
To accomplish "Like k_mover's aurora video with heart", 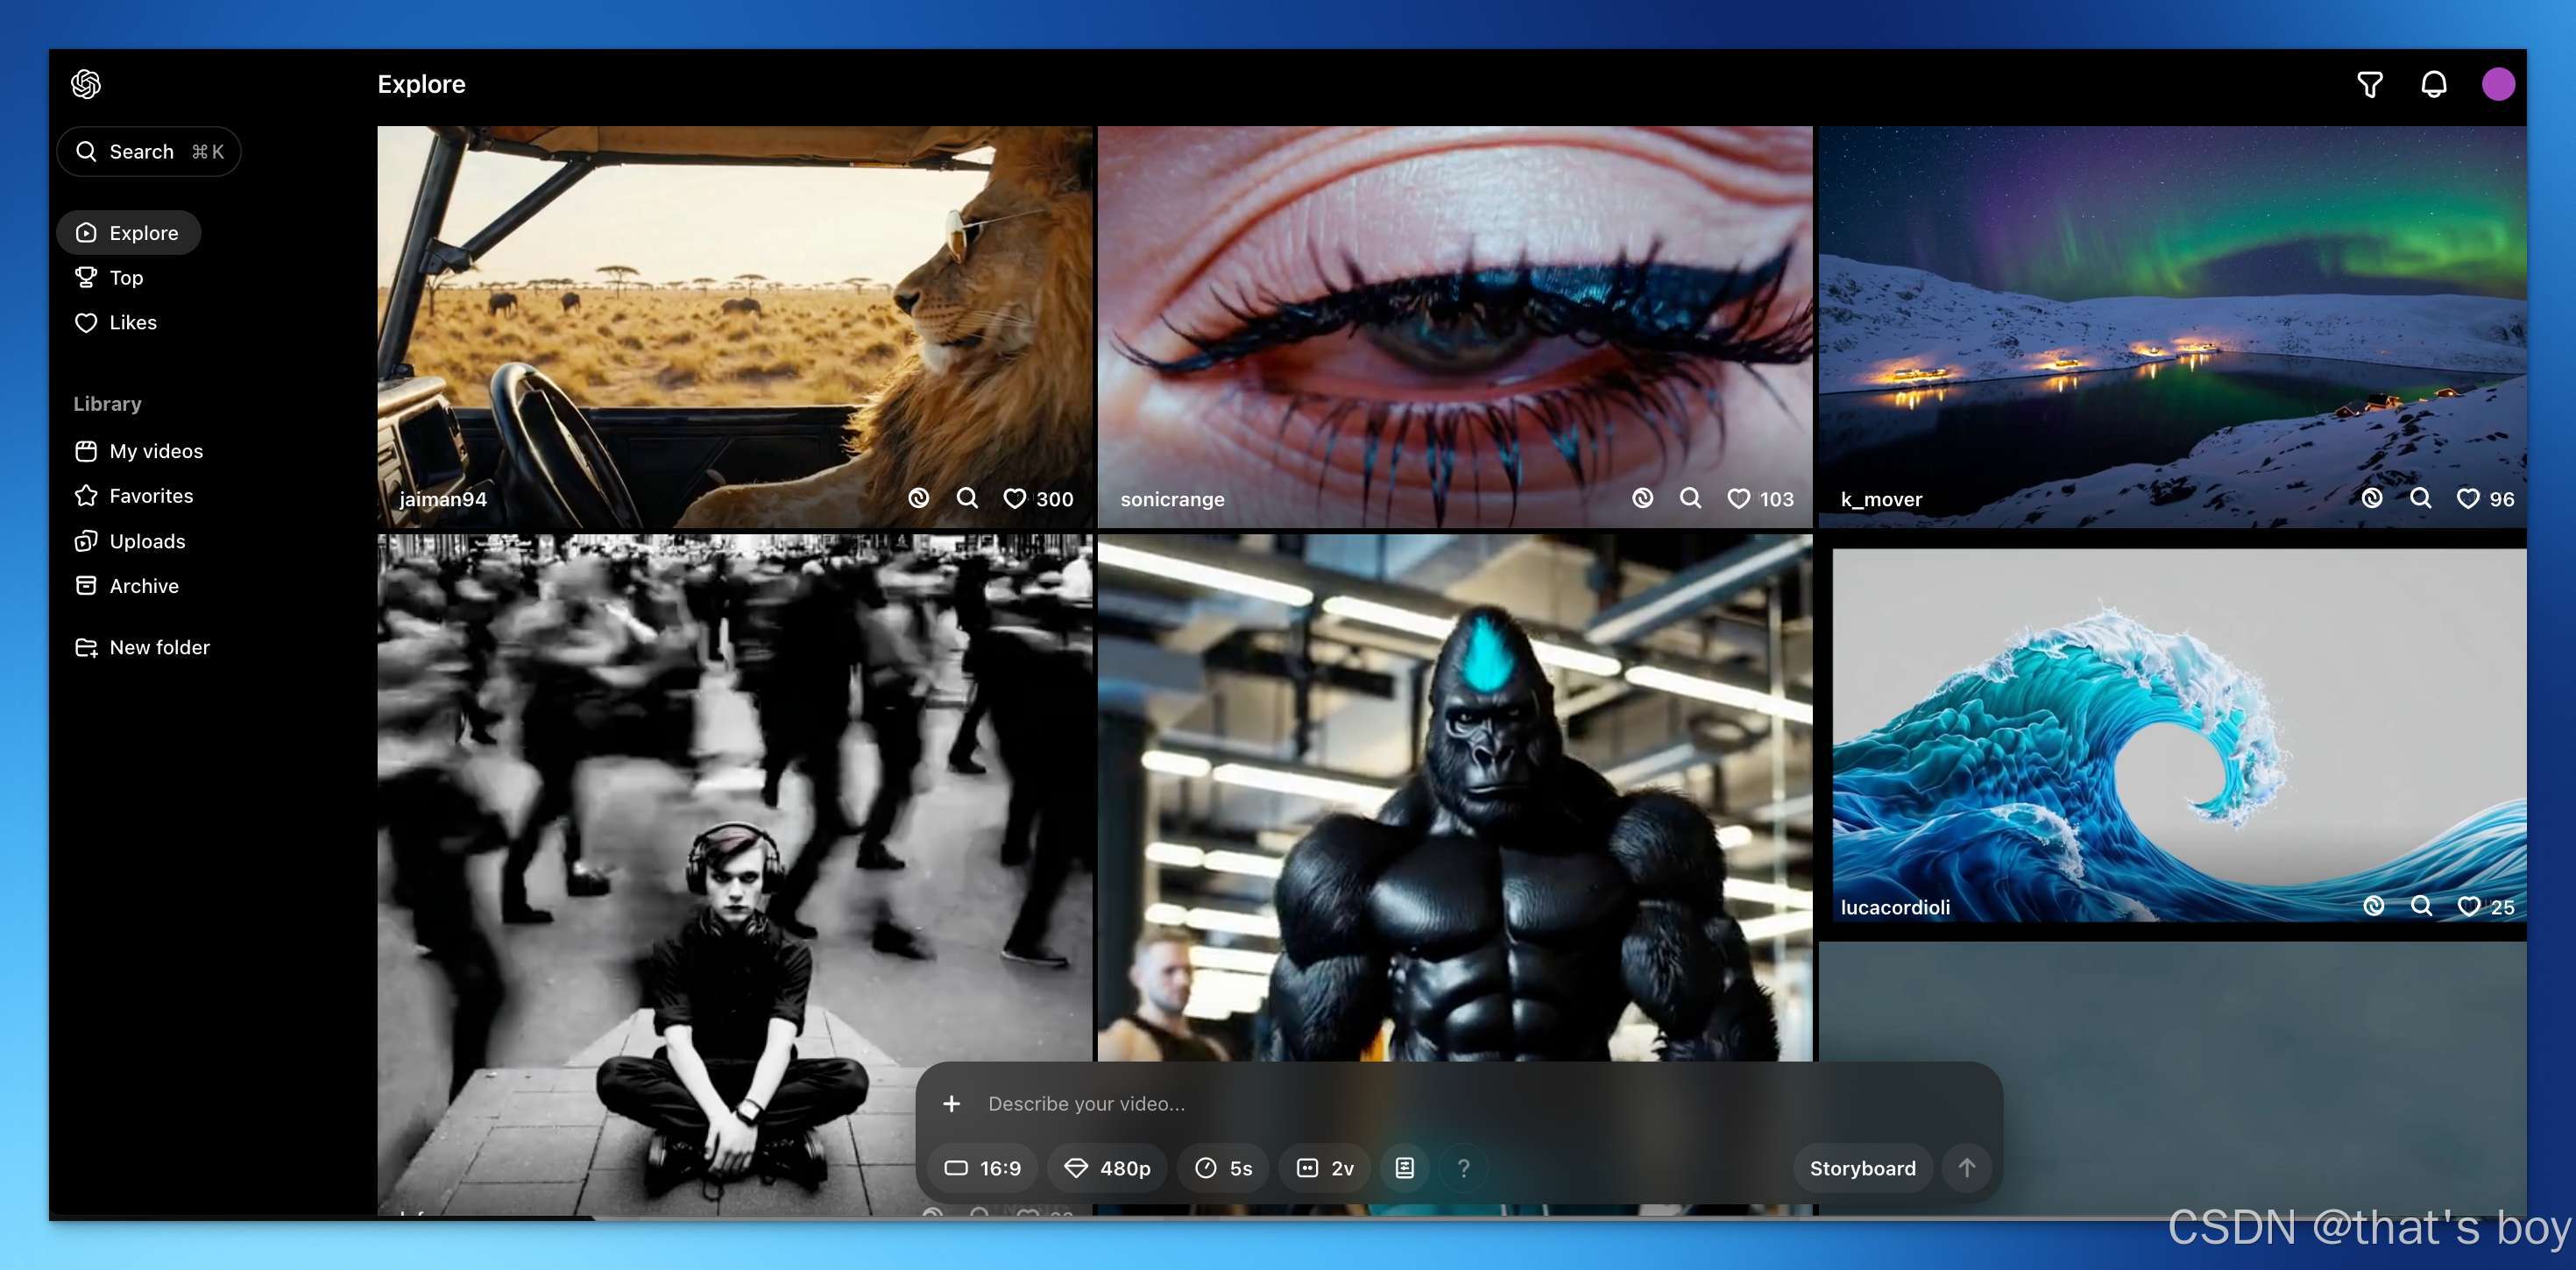I will click(2467, 498).
